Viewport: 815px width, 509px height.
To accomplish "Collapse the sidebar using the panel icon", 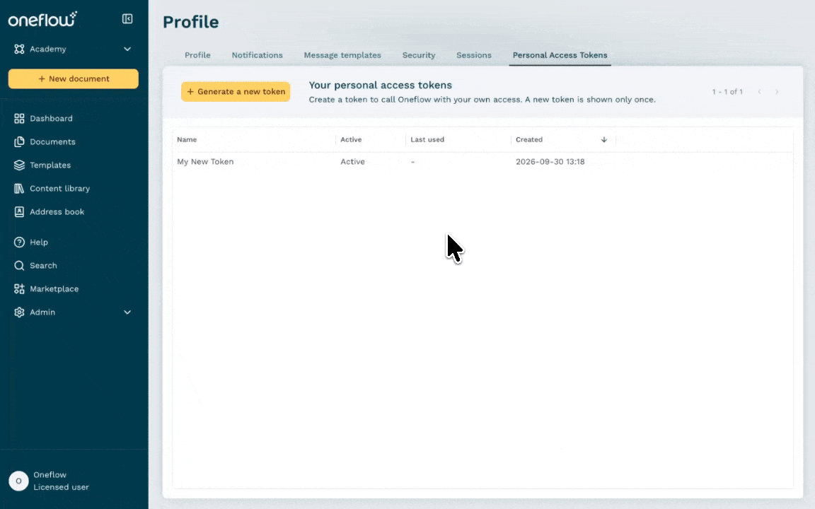I will (127, 18).
